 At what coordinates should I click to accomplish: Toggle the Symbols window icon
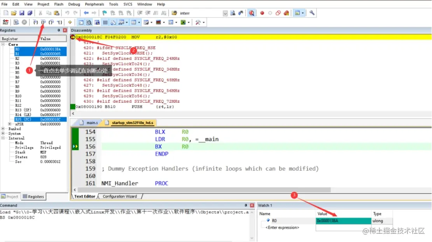tap(97, 22)
